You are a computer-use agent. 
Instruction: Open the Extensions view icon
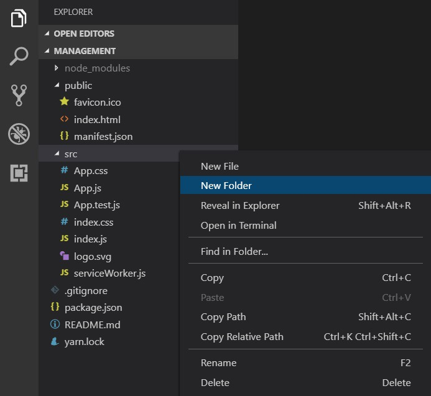[x=19, y=173]
